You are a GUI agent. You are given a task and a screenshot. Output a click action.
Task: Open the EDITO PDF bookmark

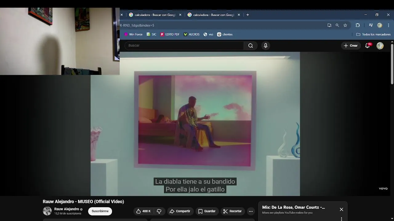tap(170, 34)
